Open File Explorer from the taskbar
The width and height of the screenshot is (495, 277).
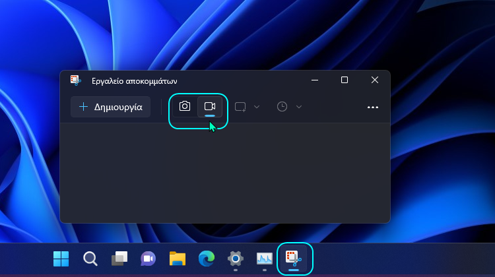click(x=178, y=259)
